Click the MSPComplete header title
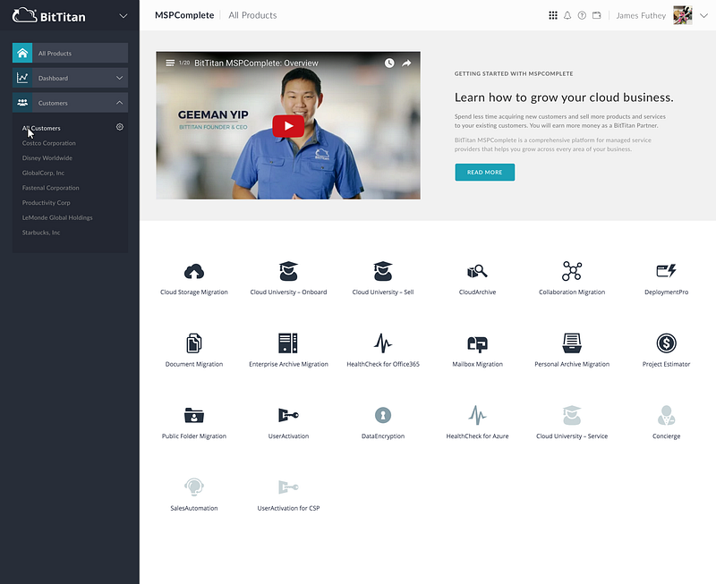Screen dimensions: 716x584 coord(184,15)
